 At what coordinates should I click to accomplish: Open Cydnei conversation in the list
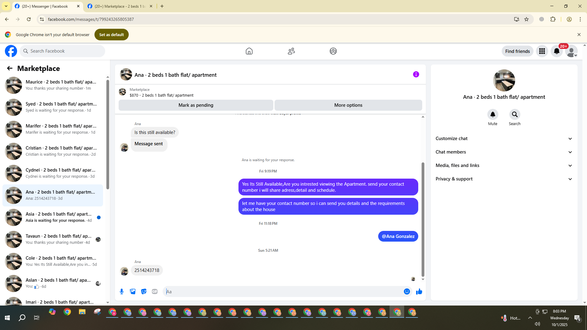coord(53,173)
